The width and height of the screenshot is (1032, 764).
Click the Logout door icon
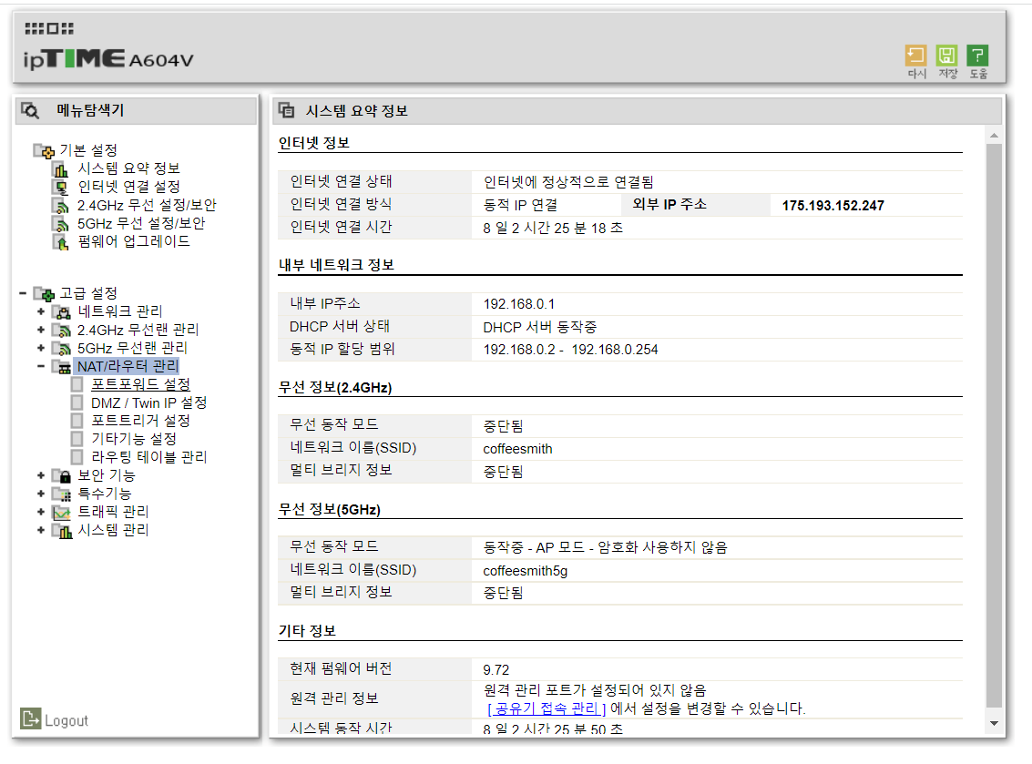tap(30, 719)
